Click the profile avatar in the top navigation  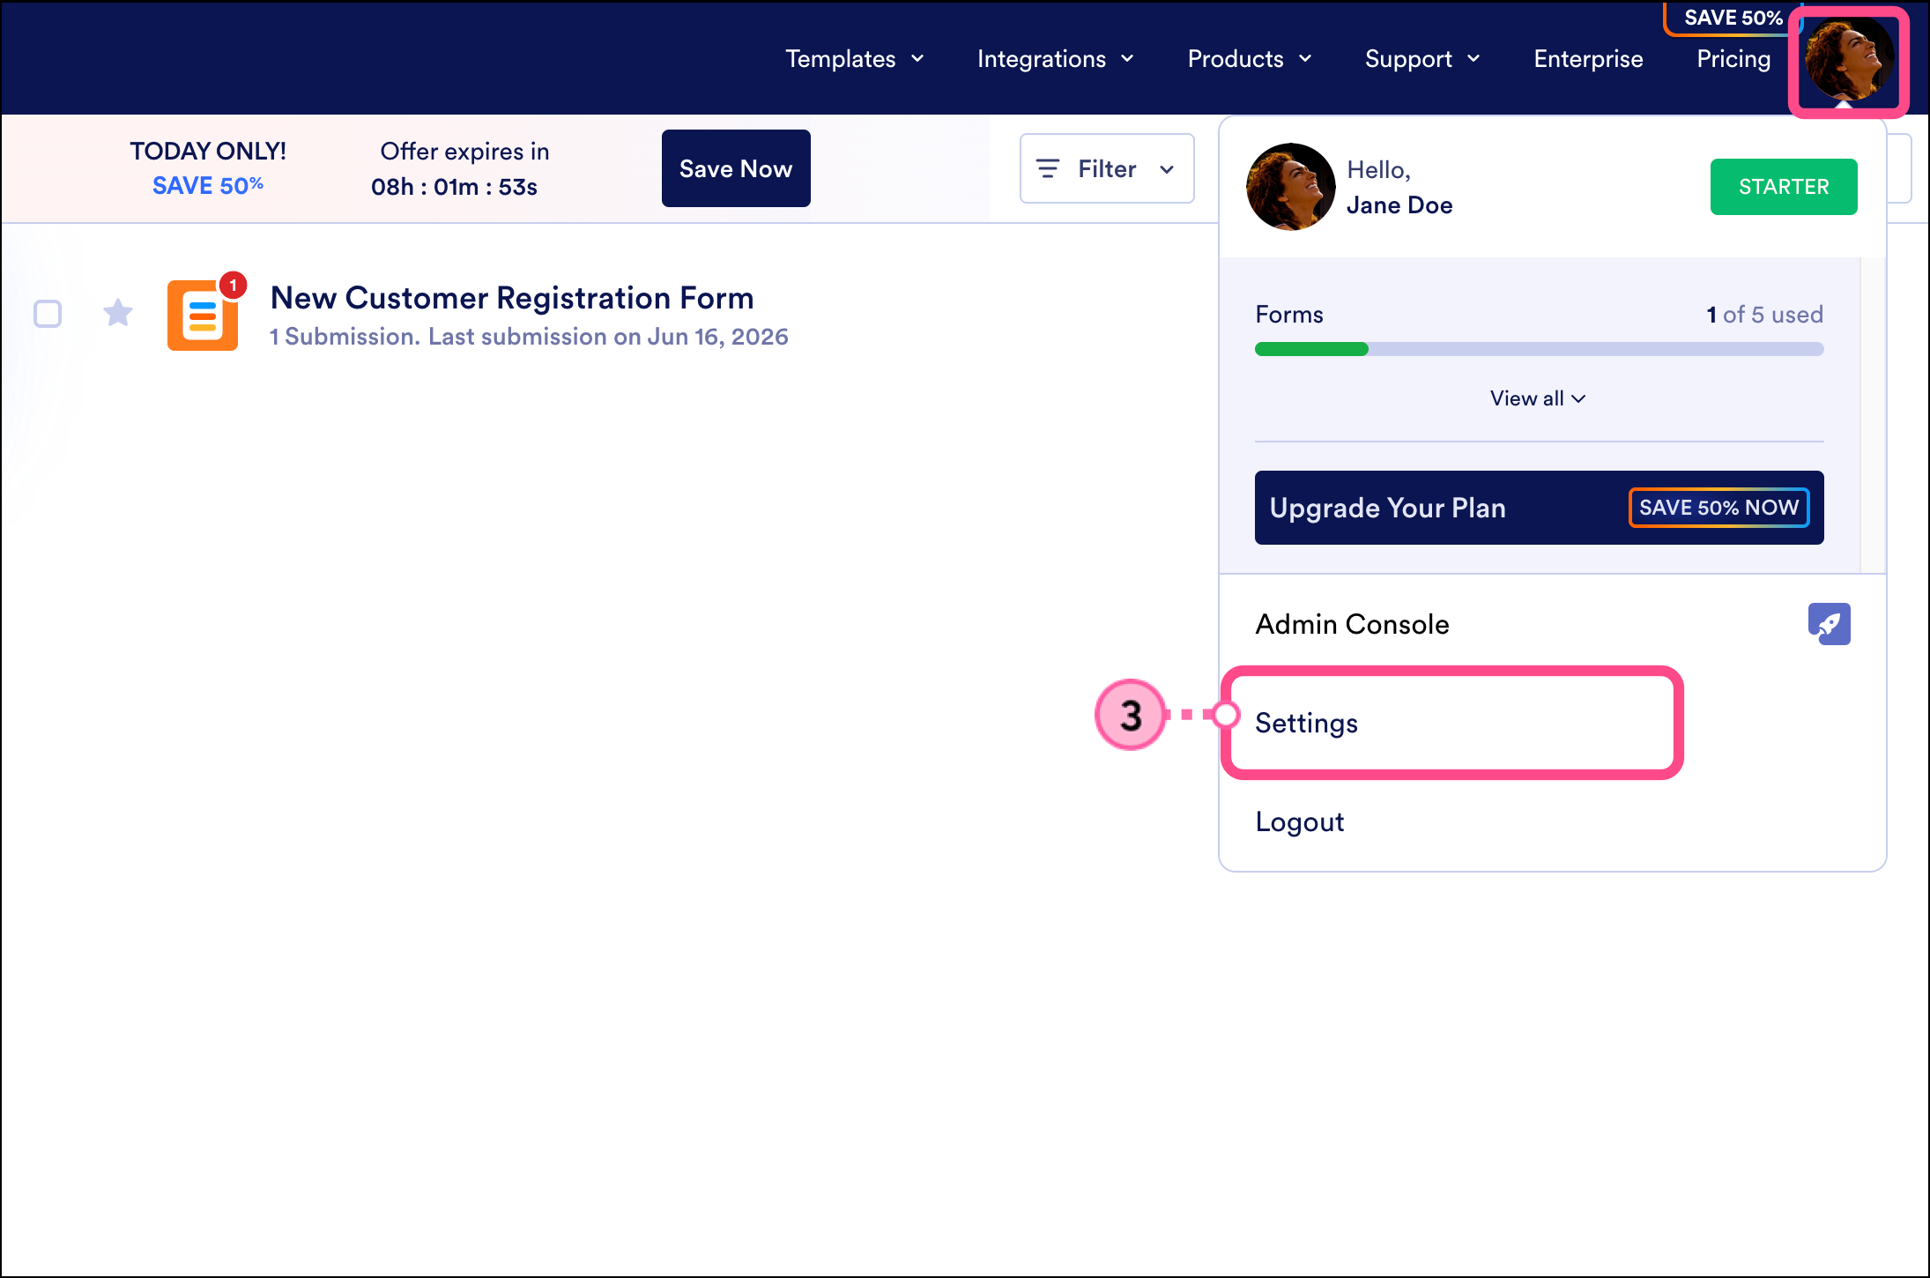point(1849,60)
